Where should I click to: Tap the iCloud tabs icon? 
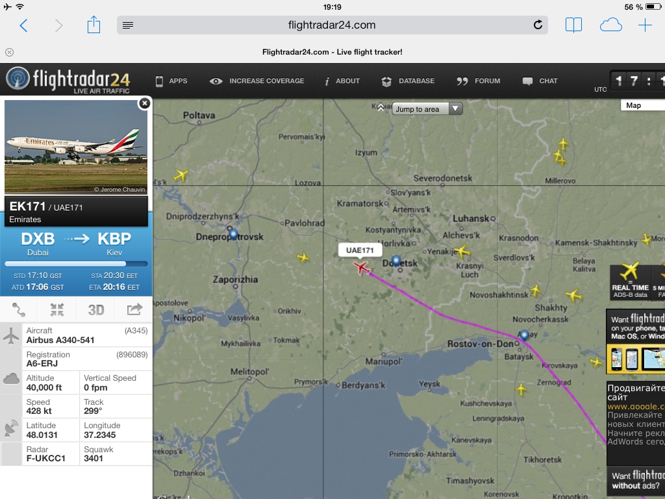pos(610,25)
